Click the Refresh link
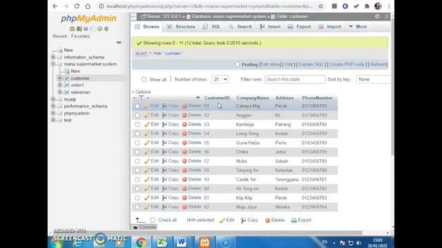 [x=378, y=64]
